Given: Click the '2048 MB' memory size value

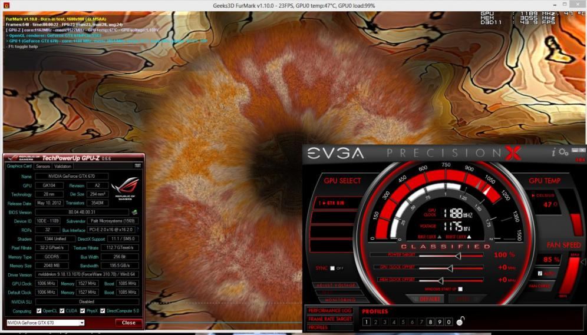Looking at the screenshot, I should [x=52, y=266].
